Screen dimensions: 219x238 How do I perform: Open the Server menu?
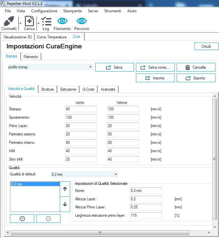(93, 11)
